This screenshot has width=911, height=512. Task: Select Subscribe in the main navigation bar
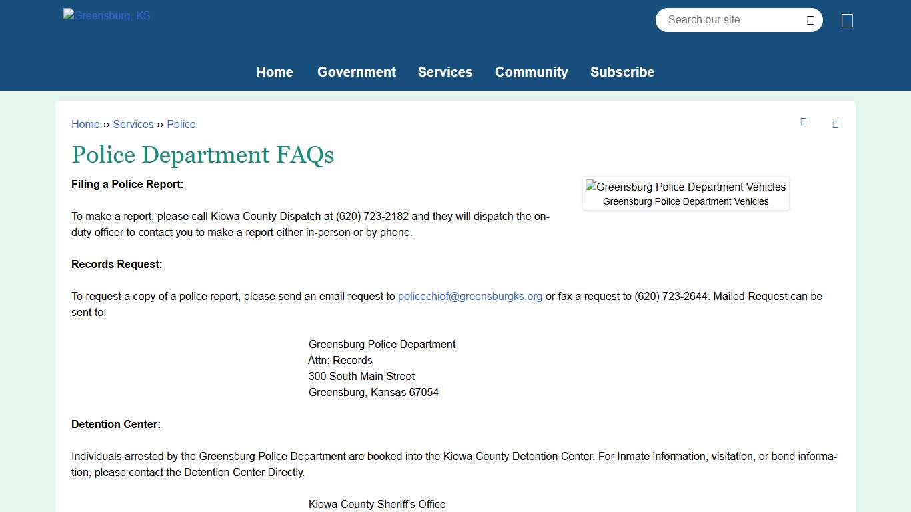pyautogui.click(x=622, y=72)
